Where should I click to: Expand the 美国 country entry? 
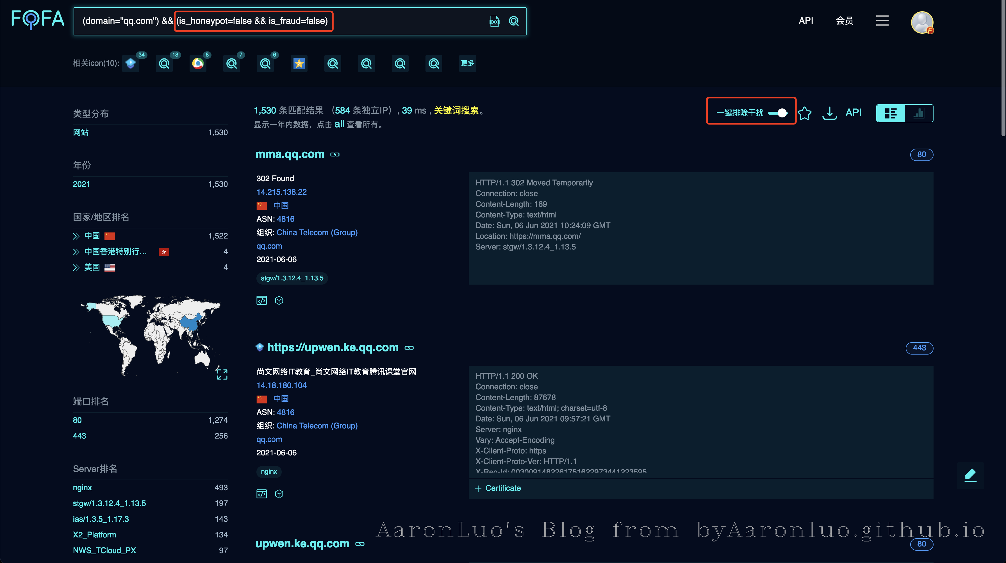[76, 268]
